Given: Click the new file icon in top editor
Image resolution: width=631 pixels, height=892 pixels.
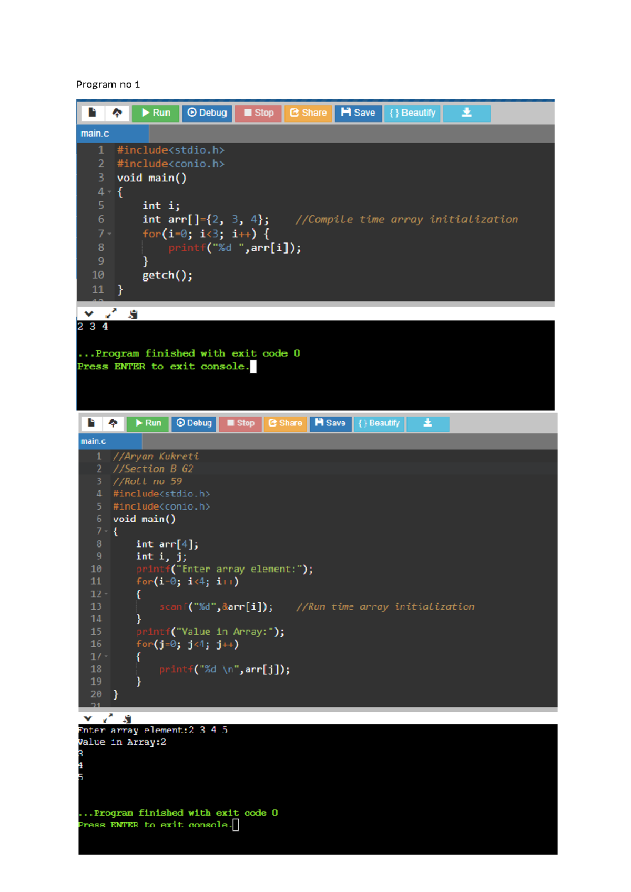Looking at the screenshot, I should [x=93, y=113].
